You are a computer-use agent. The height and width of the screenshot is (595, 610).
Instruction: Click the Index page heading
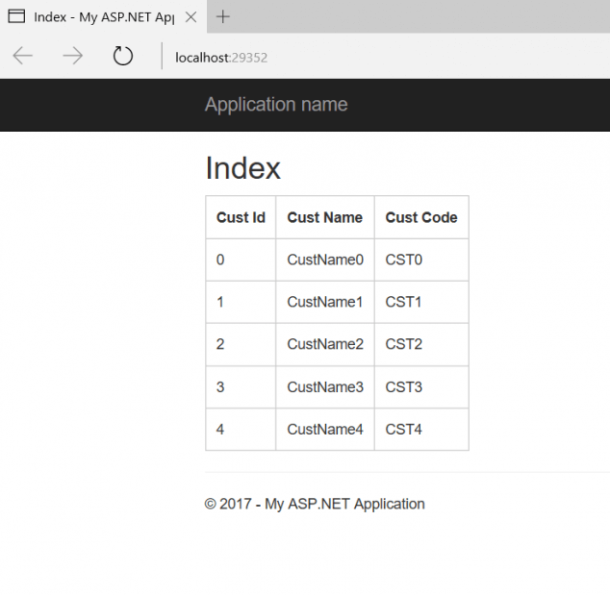[242, 168]
